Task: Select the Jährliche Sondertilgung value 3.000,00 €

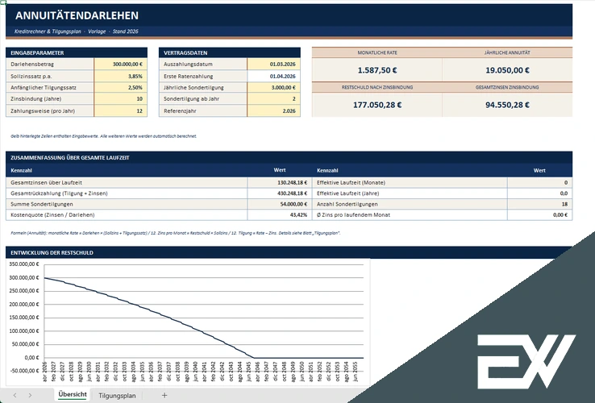Action: (273, 87)
